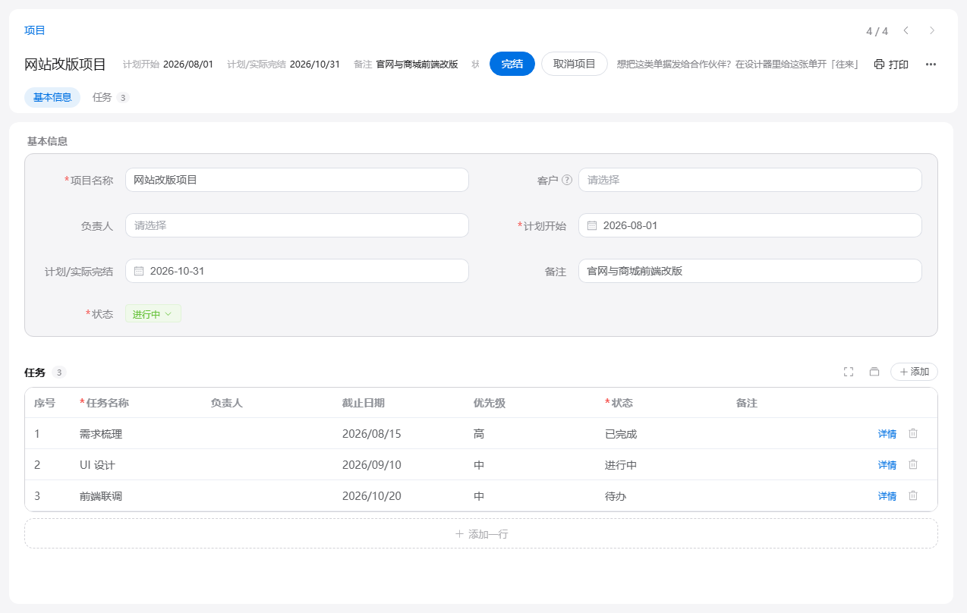Open 详情 for UI 设计
This screenshot has width=967, height=613.
pyautogui.click(x=887, y=465)
